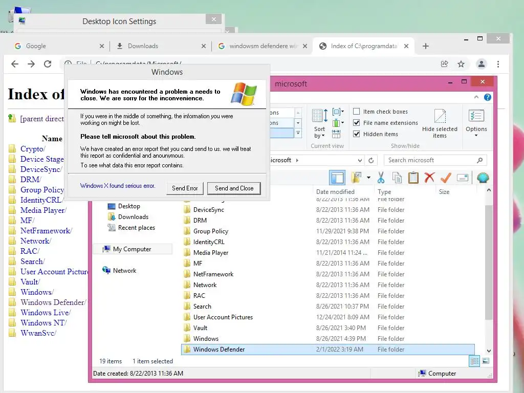Click the Cut scissors icon in Explorer toolbar

click(381, 178)
